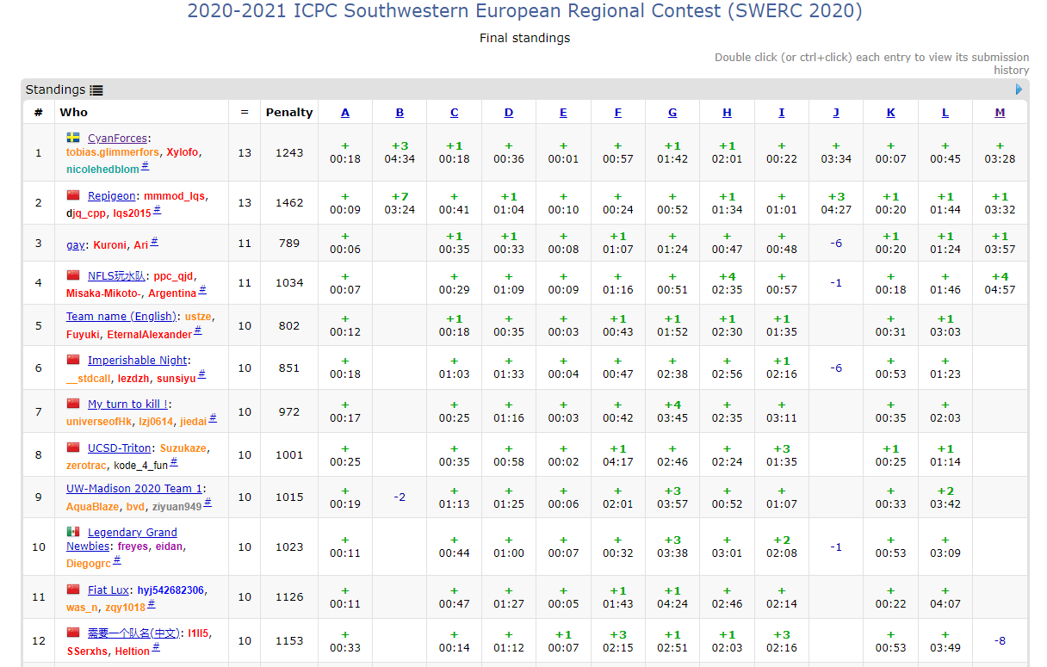
Task: Open the Imperishable Night team link
Action: (x=137, y=360)
